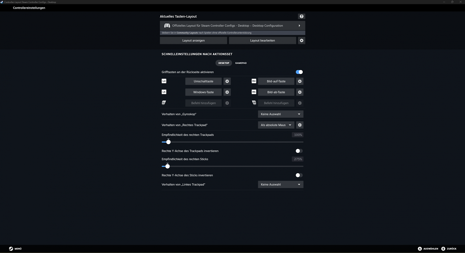
Task: Open the help question mark icon
Action: coord(302,16)
